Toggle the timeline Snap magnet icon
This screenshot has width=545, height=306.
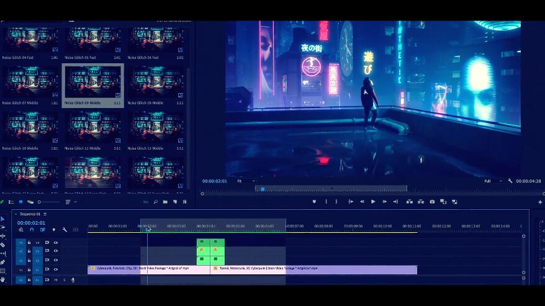click(x=32, y=230)
